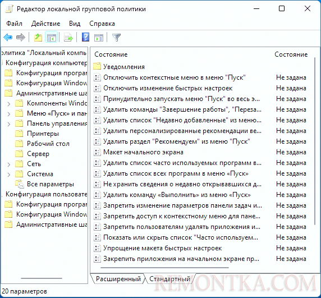
Task: Sort by the left Состояние column header
Action: coord(111,54)
